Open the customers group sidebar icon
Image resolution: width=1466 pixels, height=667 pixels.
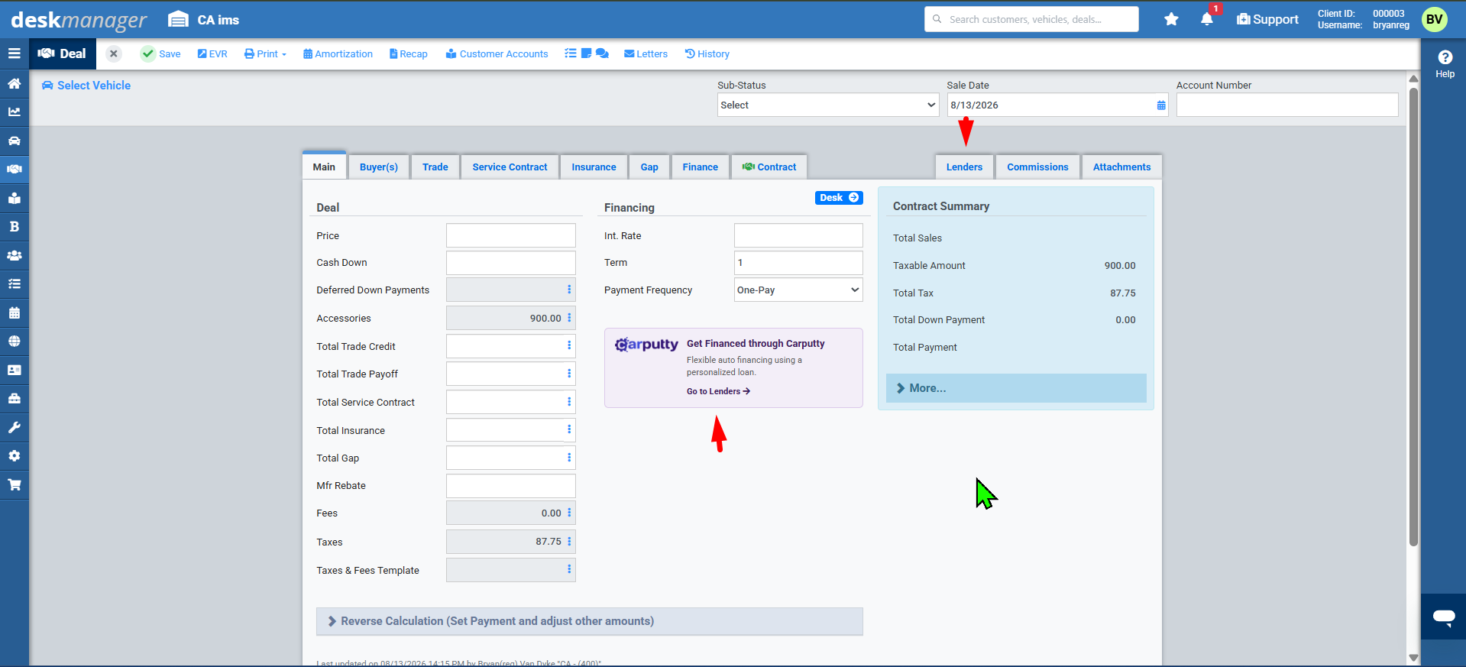[14, 255]
